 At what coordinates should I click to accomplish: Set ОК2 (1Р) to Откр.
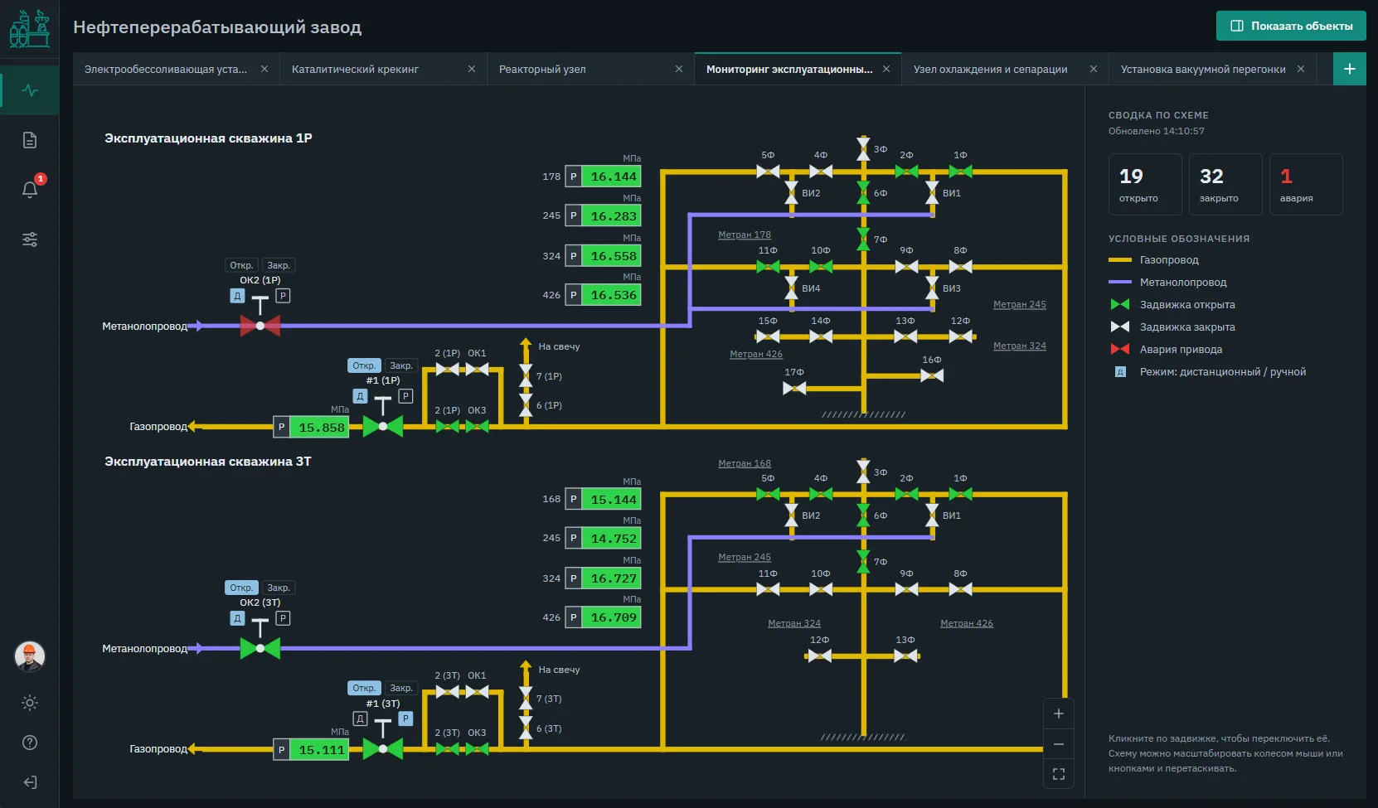(x=241, y=265)
